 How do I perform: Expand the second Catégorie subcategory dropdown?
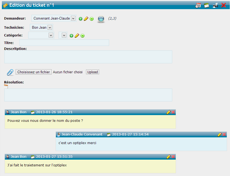click(64, 35)
